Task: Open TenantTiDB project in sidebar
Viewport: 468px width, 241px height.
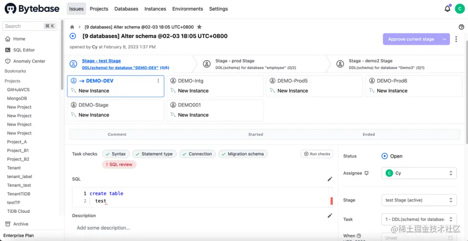Action: [x=19, y=194]
